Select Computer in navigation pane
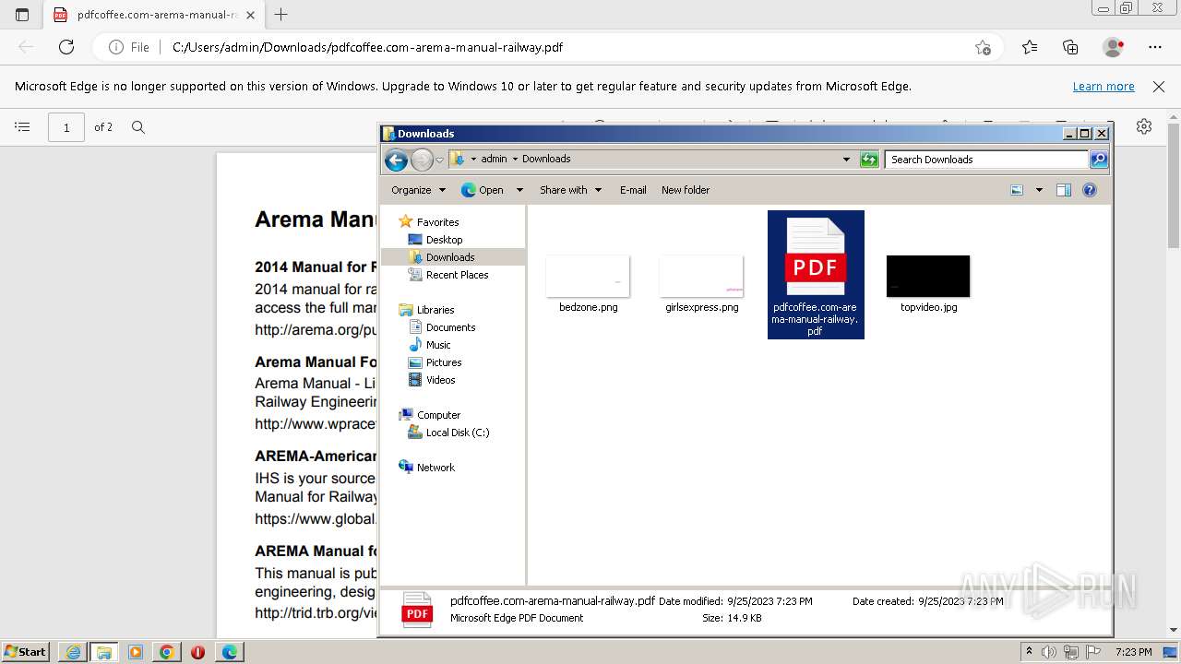1181x664 pixels. [x=438, y=415]
